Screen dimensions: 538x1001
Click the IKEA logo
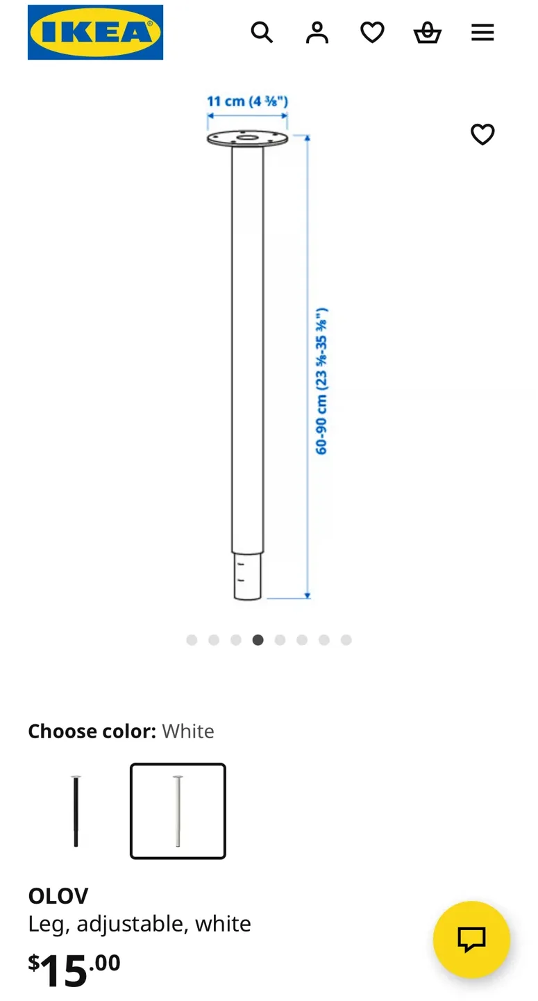[95, 33]
